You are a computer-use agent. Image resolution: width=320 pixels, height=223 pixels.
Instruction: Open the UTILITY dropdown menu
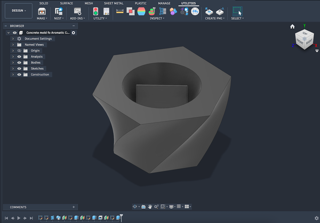[x=100, y=18]
